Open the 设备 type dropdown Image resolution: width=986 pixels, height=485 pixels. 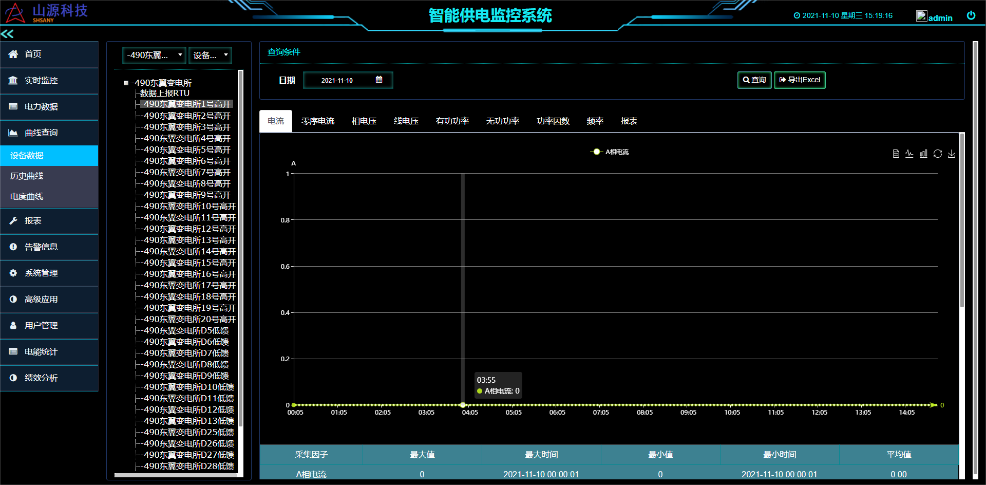click(x=210, y=55)
